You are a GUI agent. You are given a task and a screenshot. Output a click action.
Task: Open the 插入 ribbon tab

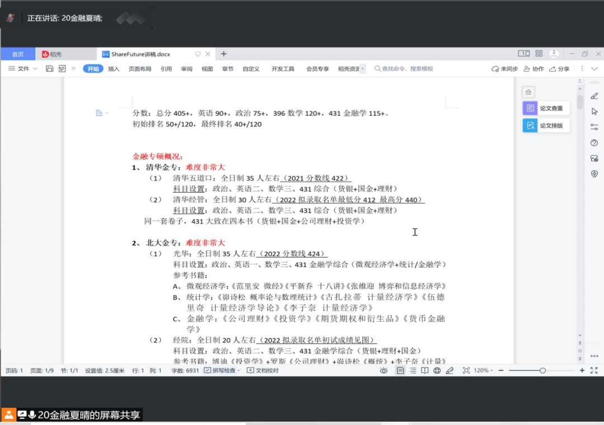point(114,69)
